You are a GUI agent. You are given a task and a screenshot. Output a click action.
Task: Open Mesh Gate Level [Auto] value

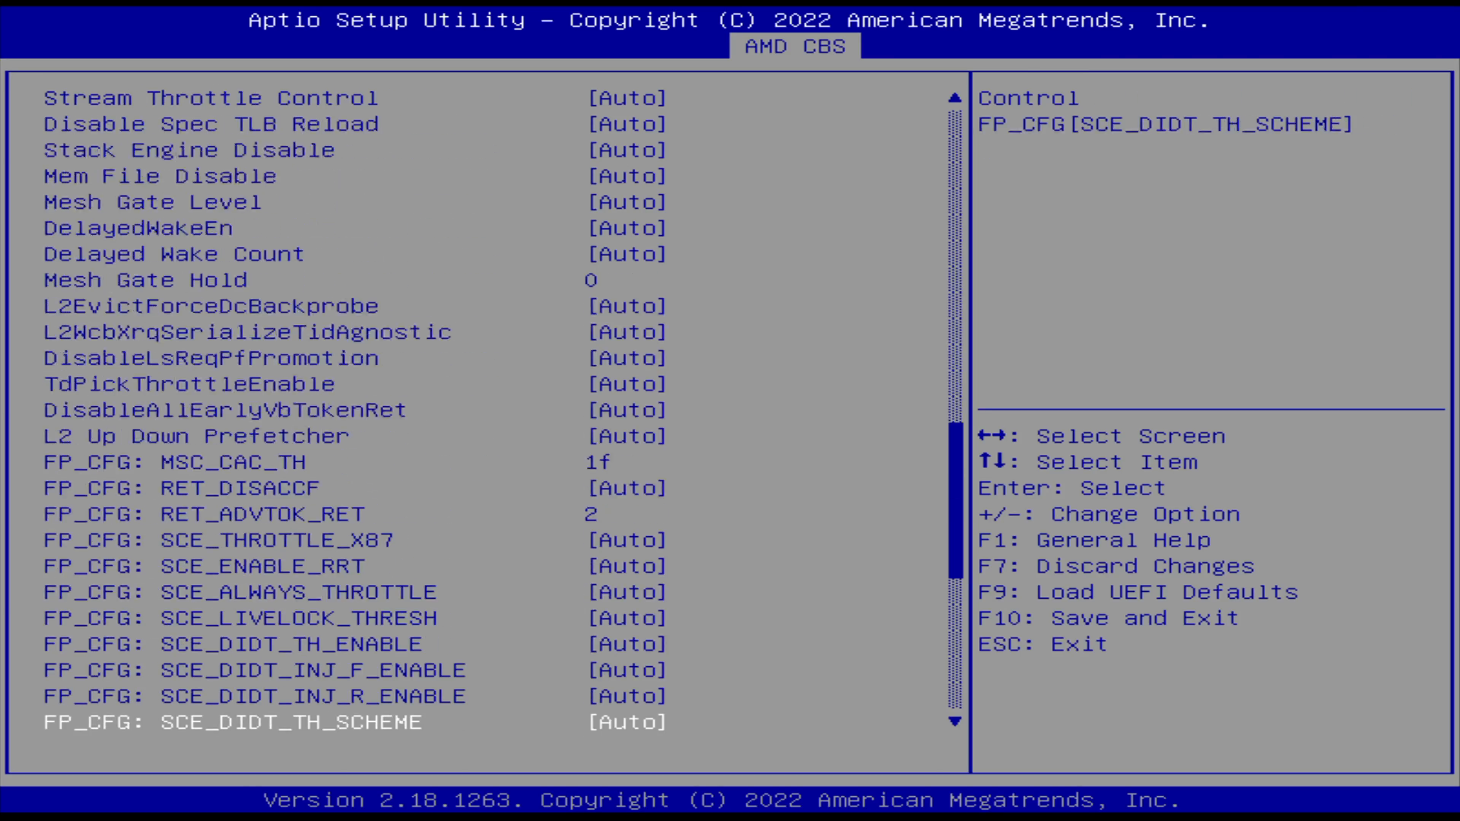(627, 202)
